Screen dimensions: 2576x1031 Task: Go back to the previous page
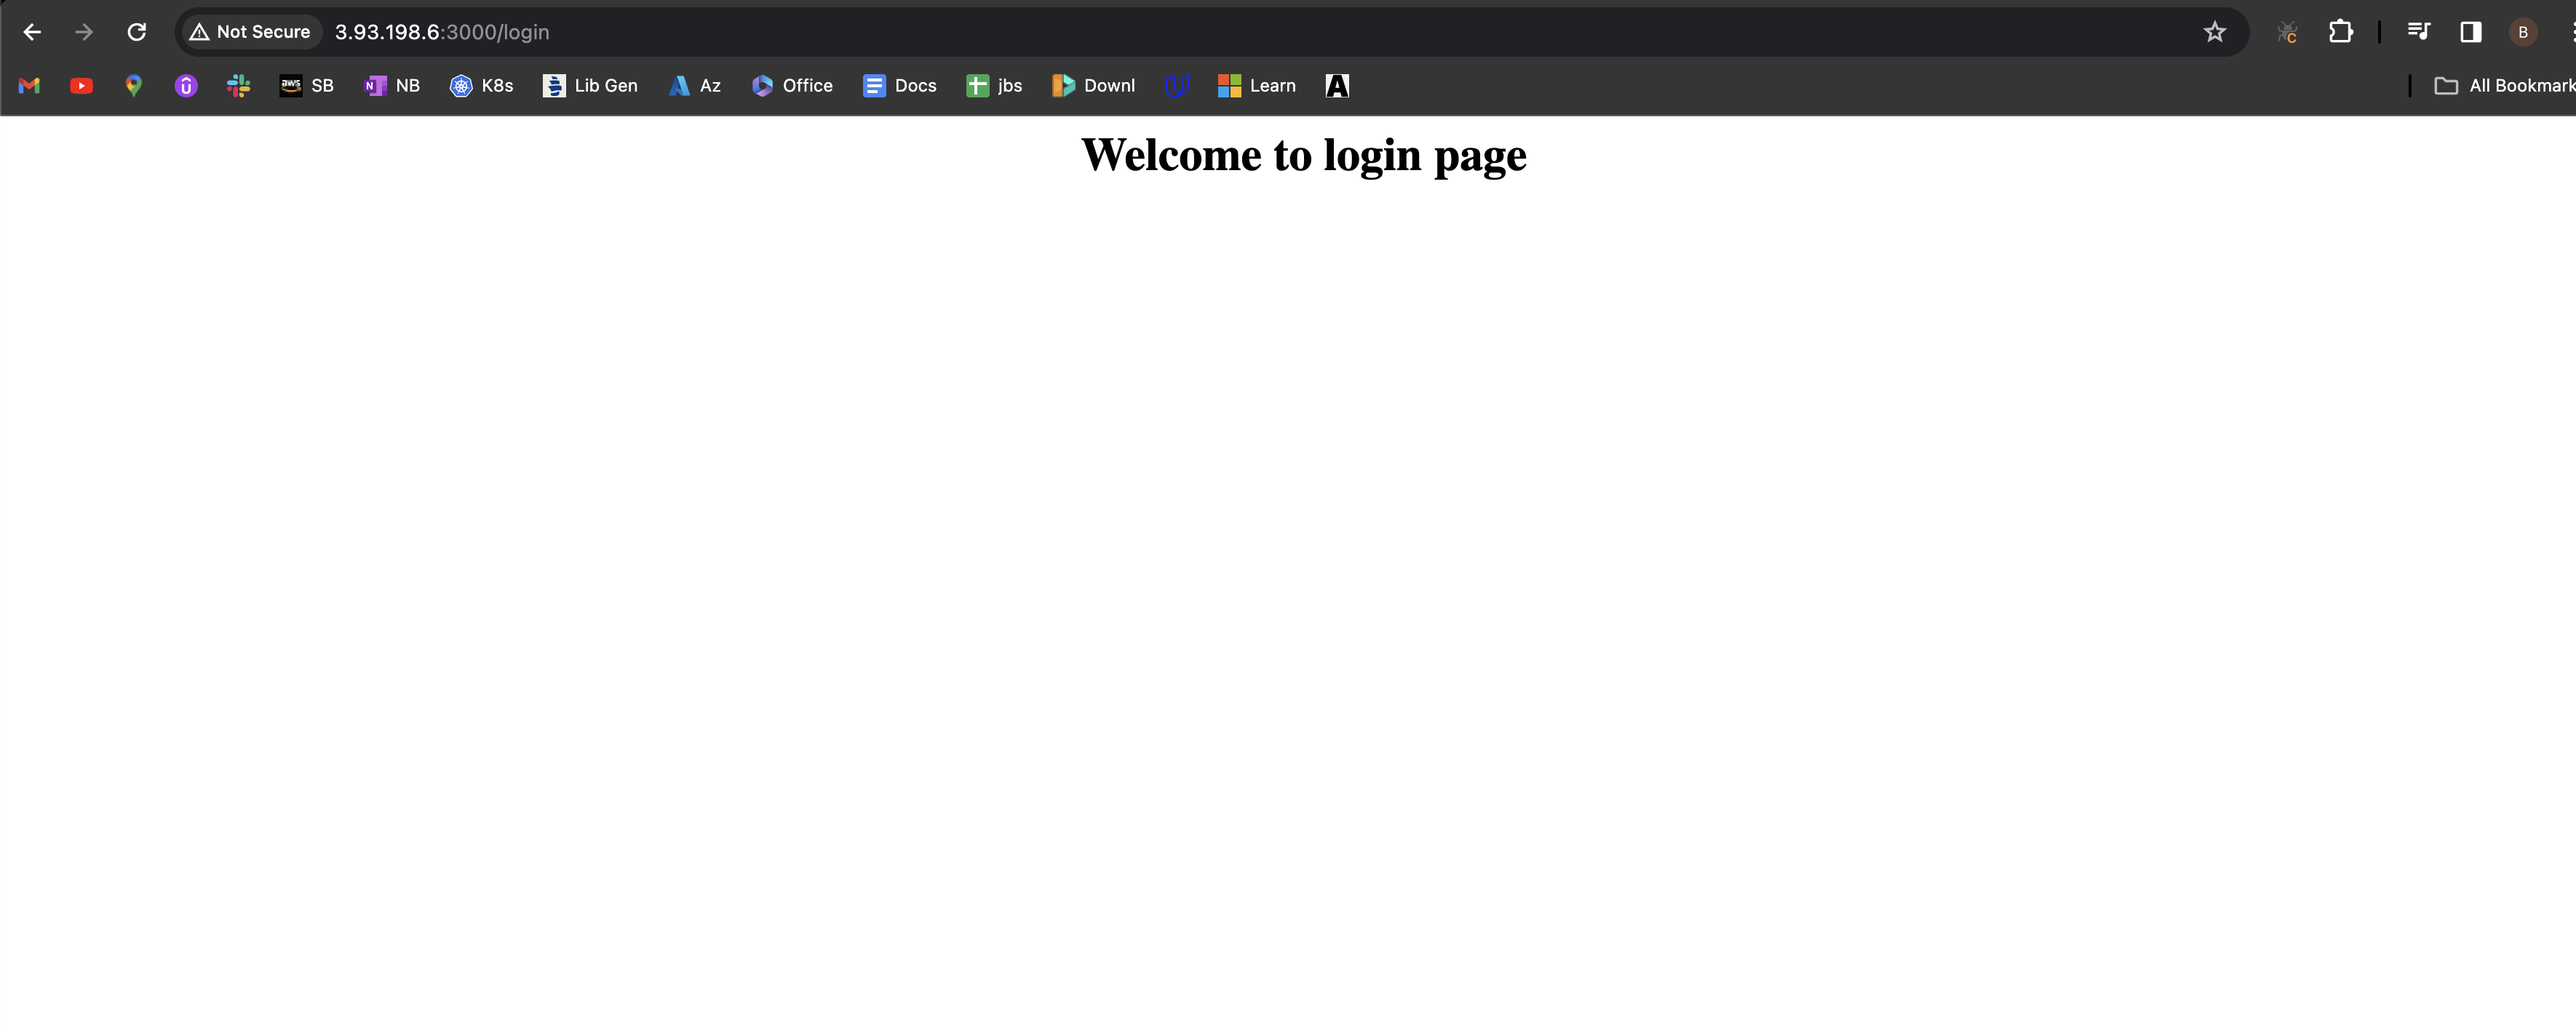point(32,32)
